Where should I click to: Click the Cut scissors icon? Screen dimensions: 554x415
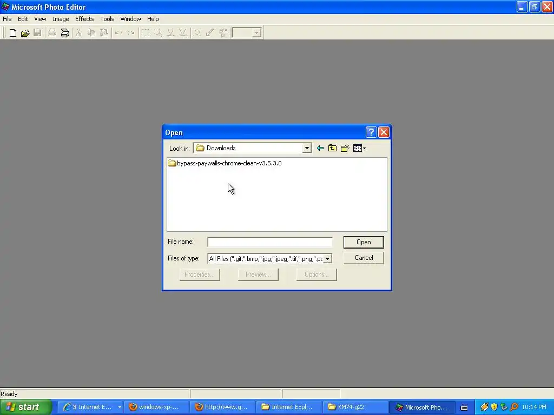coord(79,33)
